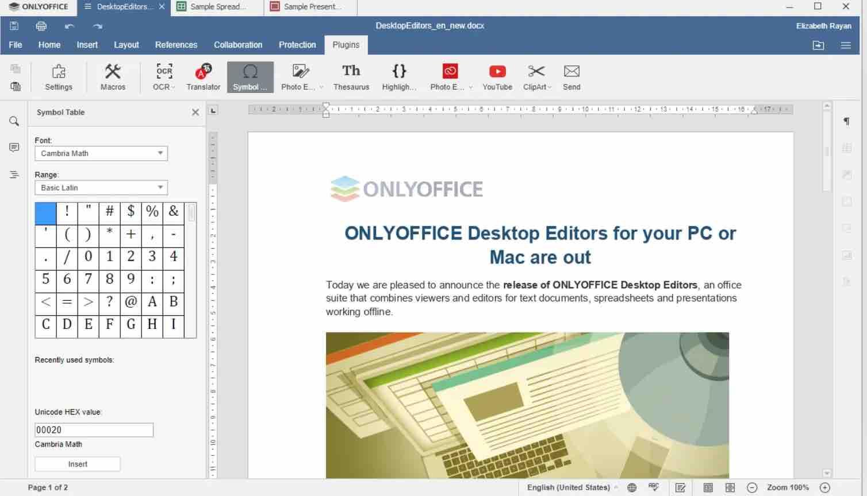The width and height of the screenshot is (867, 496).
Task: Redo the last action
Action: [x=97, y=26]
